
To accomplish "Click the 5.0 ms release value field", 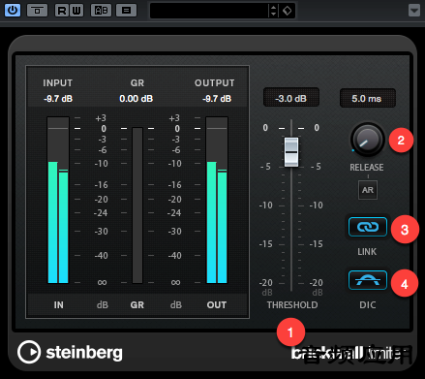I will (x=367, y=98).
